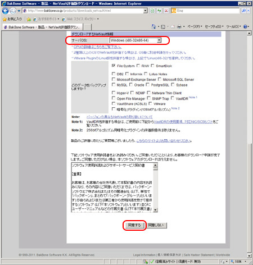Check the MySQL checkbox
253x265 pixels.
(x=114, y=85)
